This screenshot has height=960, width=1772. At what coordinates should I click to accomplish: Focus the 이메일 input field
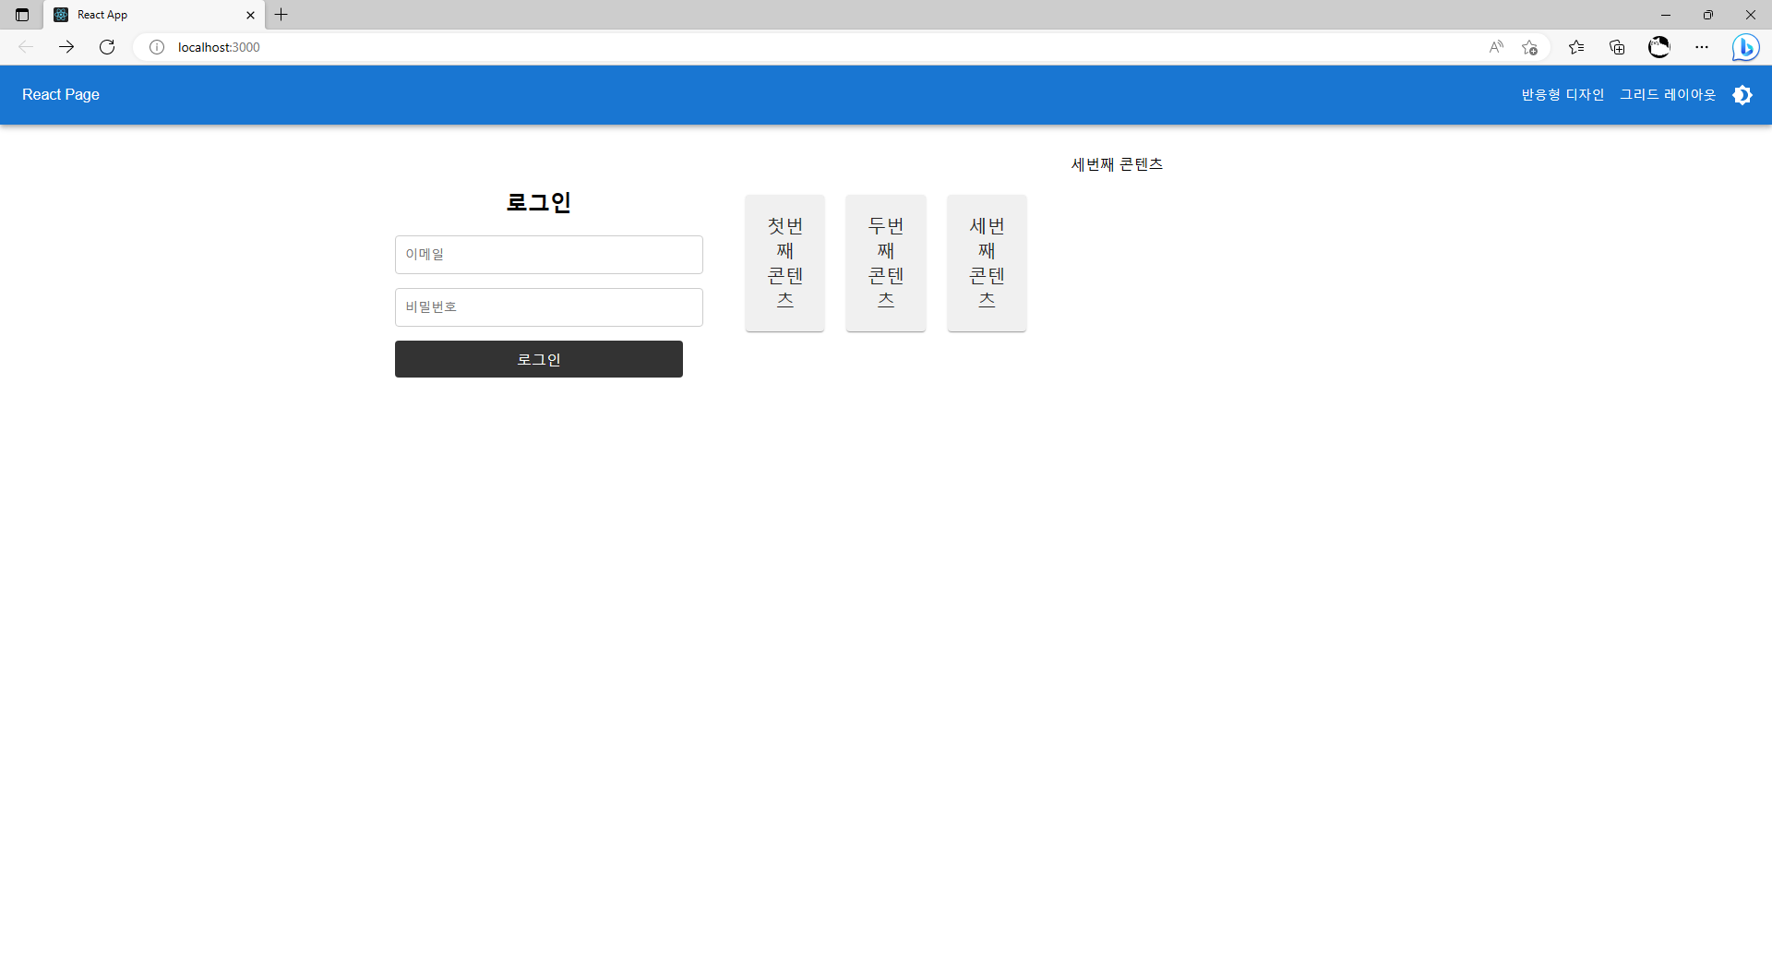[549, 255]
